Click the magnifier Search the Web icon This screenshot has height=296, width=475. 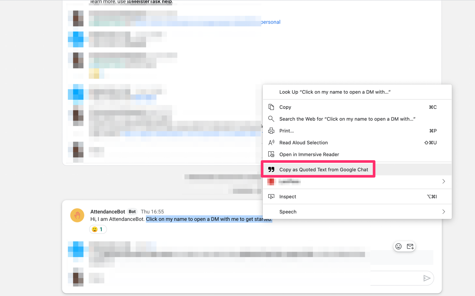click(271, 119)
